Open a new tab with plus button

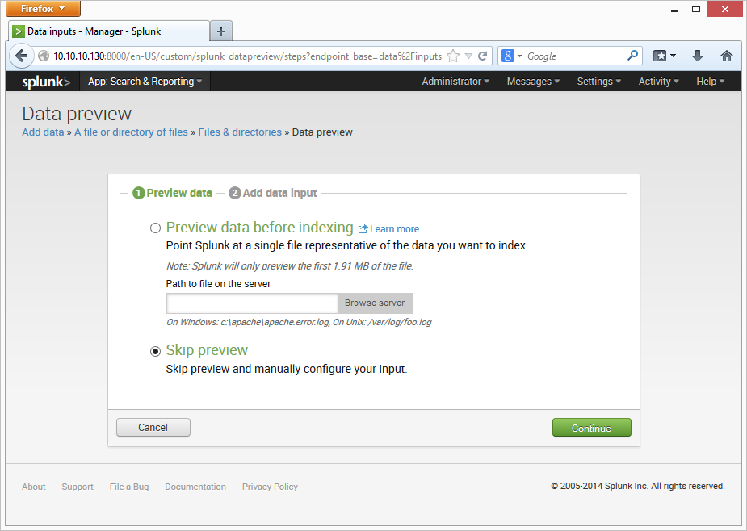221,31
